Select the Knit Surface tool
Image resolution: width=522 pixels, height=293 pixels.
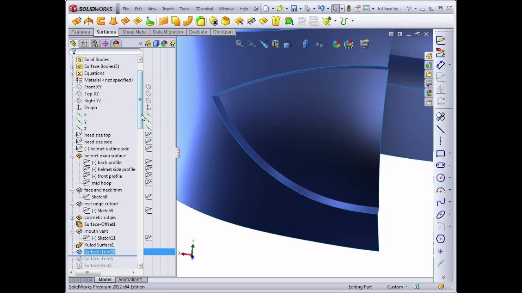point(276,21)
